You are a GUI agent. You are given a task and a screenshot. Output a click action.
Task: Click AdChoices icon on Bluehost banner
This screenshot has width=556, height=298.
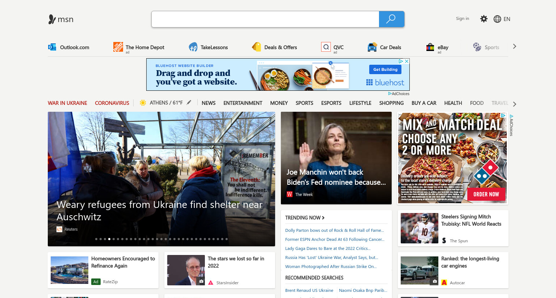click(x=401, y=61)
